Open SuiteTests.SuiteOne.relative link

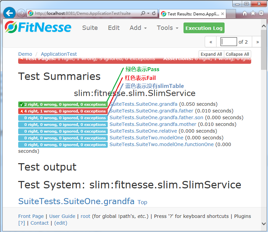(x=143, y=131)
